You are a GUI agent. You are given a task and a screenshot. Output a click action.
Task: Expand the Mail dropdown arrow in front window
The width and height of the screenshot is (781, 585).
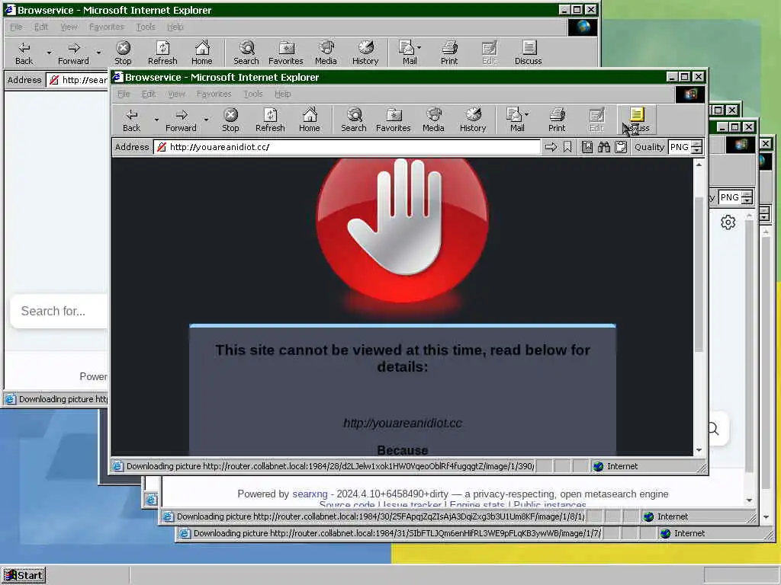click(527, 114)
